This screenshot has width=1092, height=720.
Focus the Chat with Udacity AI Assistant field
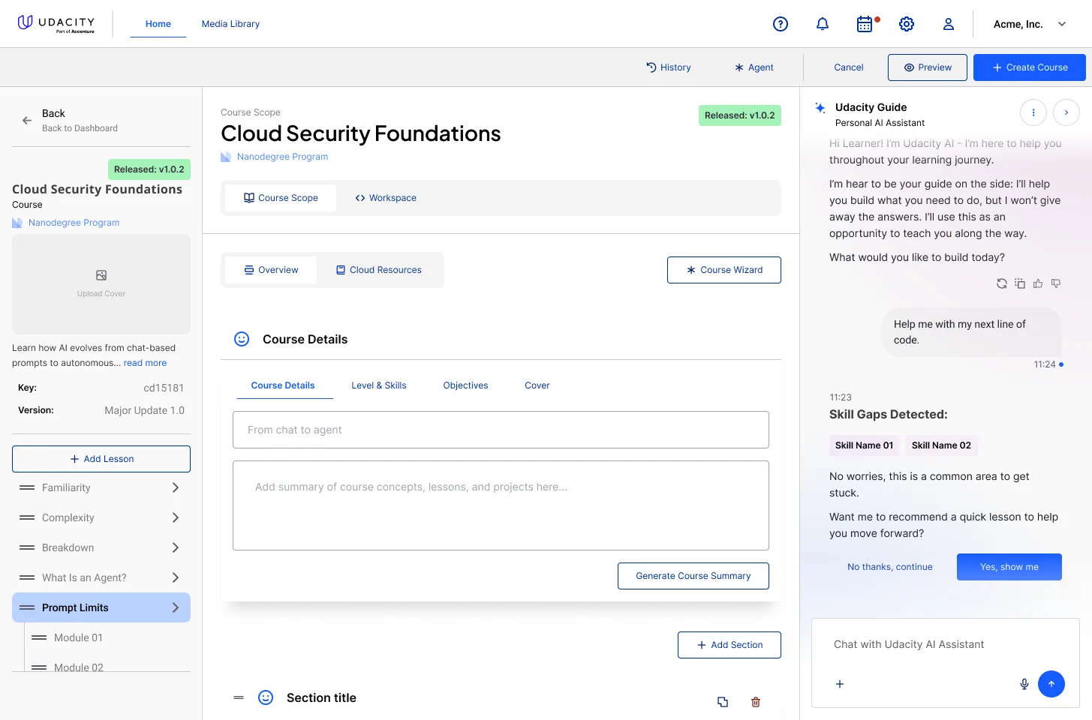(946, 644)
